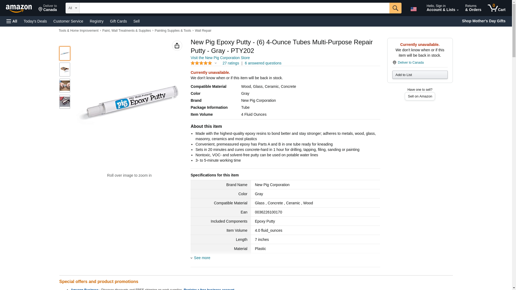516x290 pixels.
Task: Open Today's Deals from the navigation bar
Action: (x=35, y=21)
